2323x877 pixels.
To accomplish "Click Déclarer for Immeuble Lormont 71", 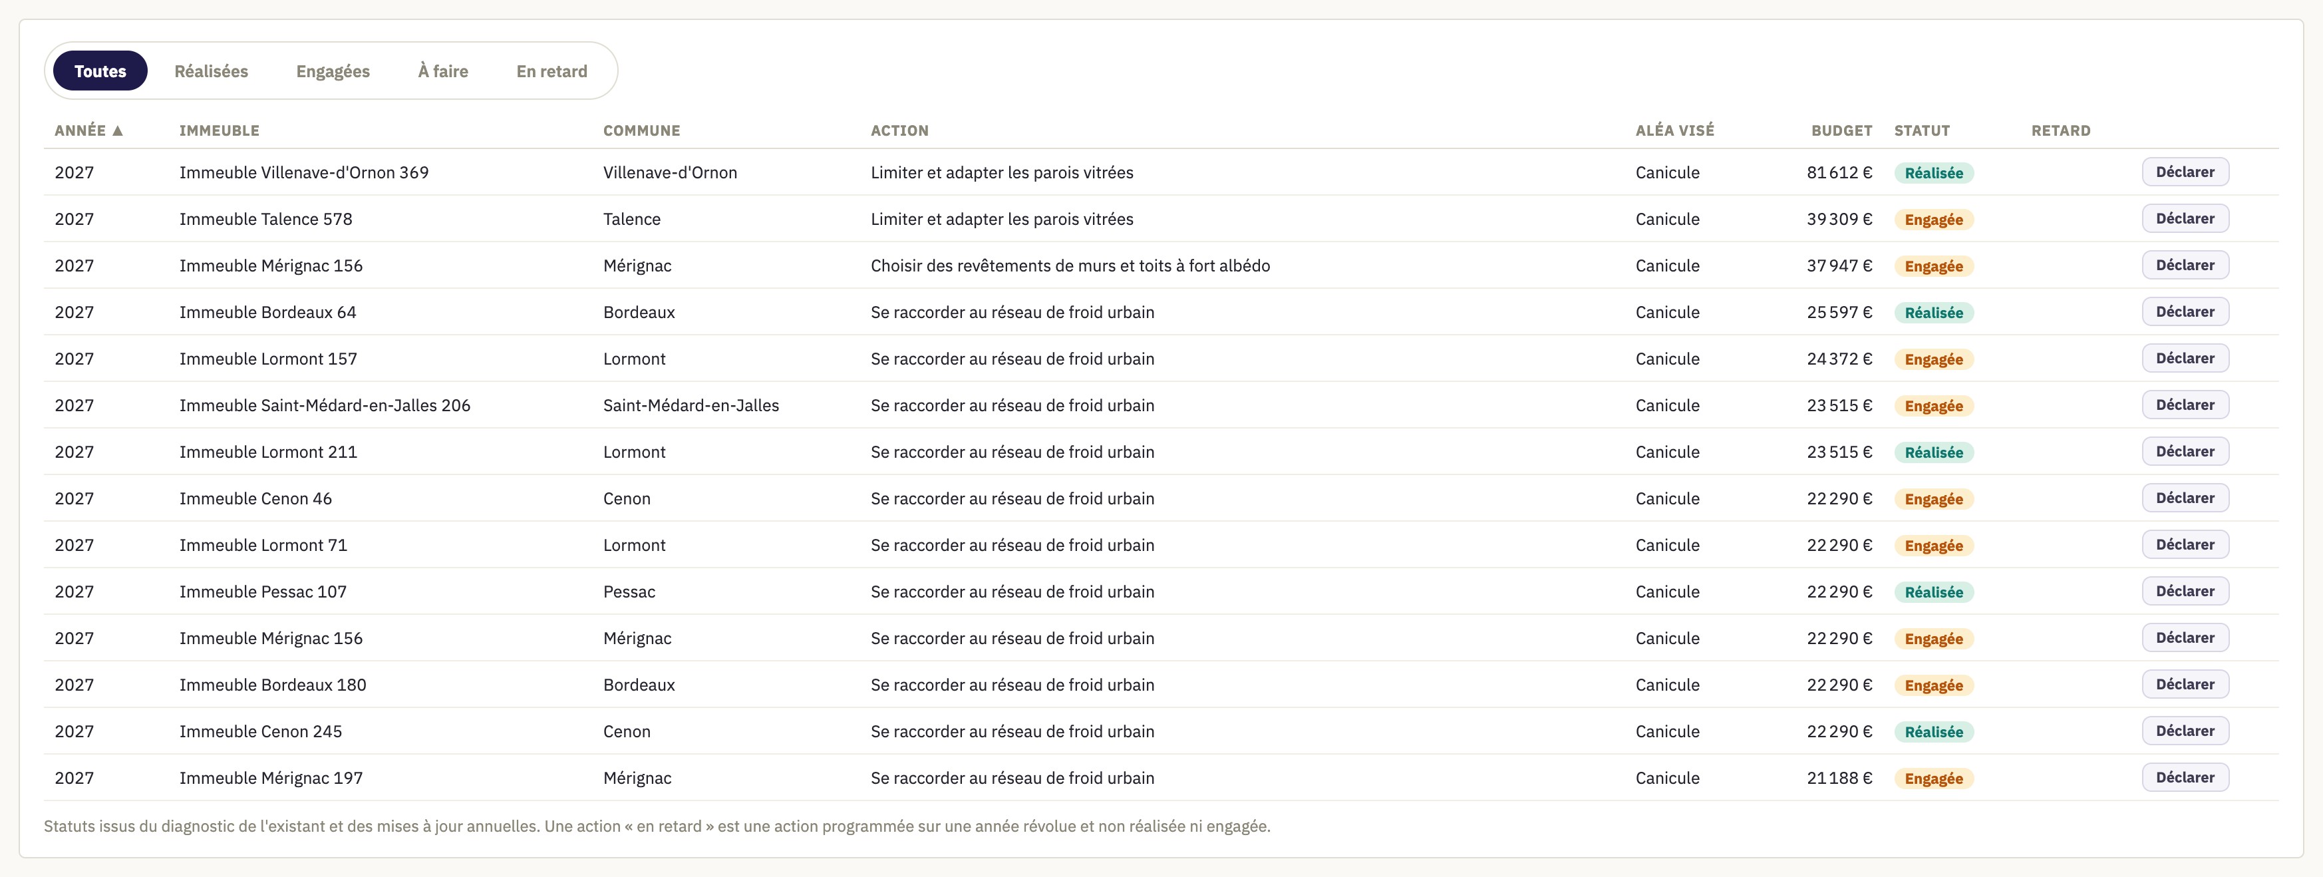I will coord(2185,545).
